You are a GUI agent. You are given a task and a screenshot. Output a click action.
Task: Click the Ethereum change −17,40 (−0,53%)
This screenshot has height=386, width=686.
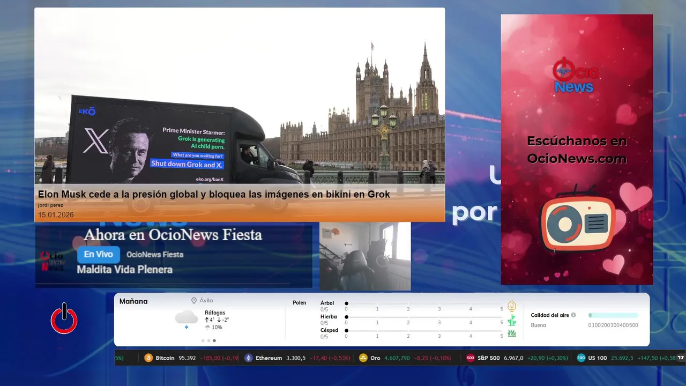[x=331, y=358]
